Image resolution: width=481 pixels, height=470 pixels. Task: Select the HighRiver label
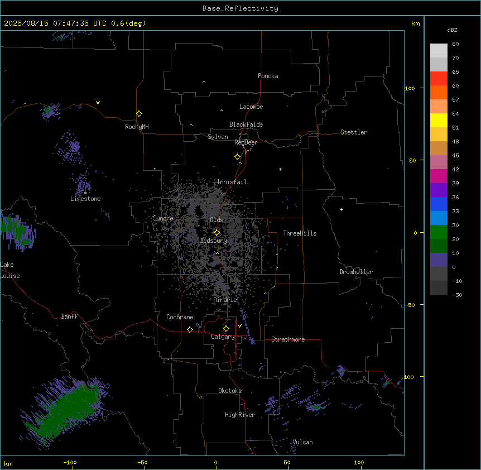[240, 415]
